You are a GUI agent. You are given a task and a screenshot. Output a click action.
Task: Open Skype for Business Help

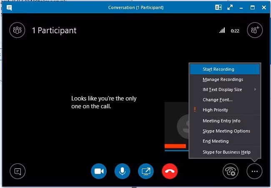coord(225,152)
